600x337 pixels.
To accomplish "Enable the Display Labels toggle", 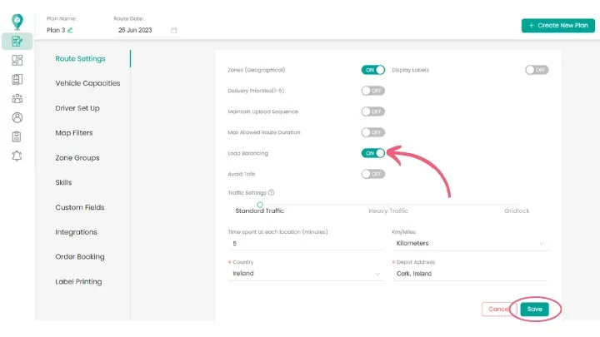I will click(537, 70).
